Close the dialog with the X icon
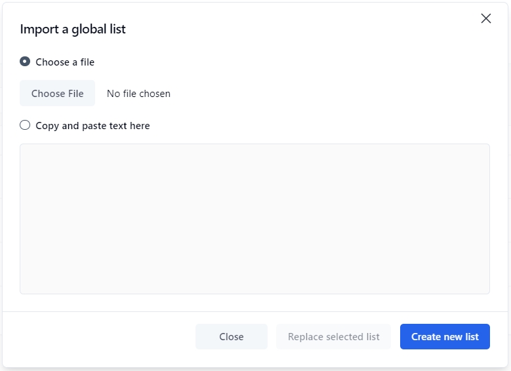The width and height of the screenshot is (511, 371). (486, 18)
